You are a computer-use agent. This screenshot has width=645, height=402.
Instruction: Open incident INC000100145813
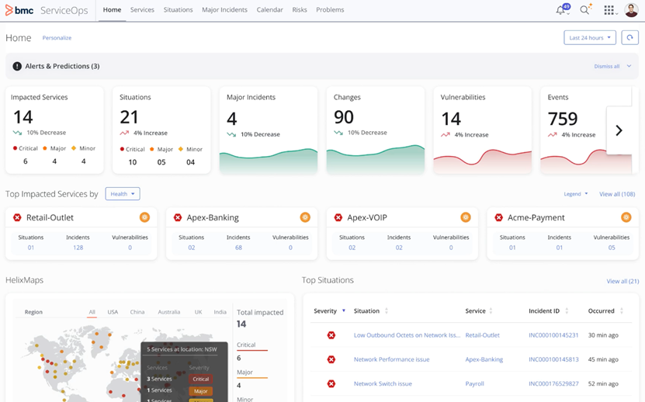(553, 359)
